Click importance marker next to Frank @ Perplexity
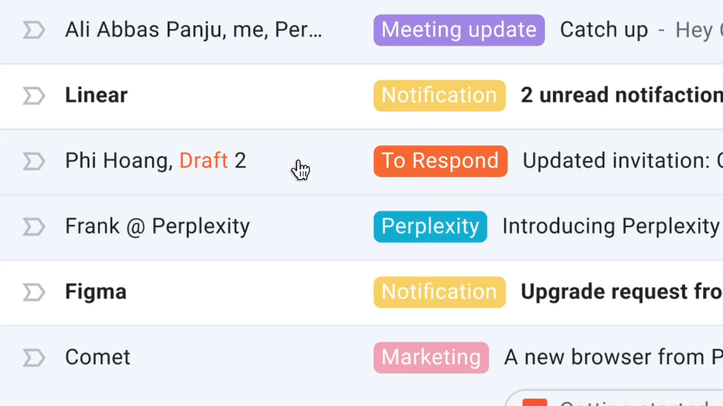The image size is (723, 406). (x=33, y=227)
